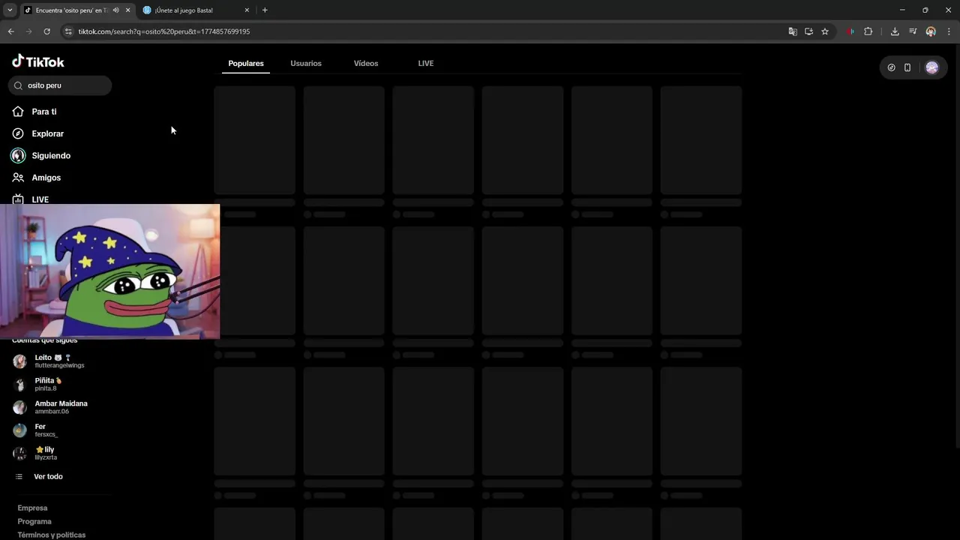This screenshot has width=960, height=540.
Task: Click the search magnifier icon in TikTok sidebar
Action: point(18,85)
